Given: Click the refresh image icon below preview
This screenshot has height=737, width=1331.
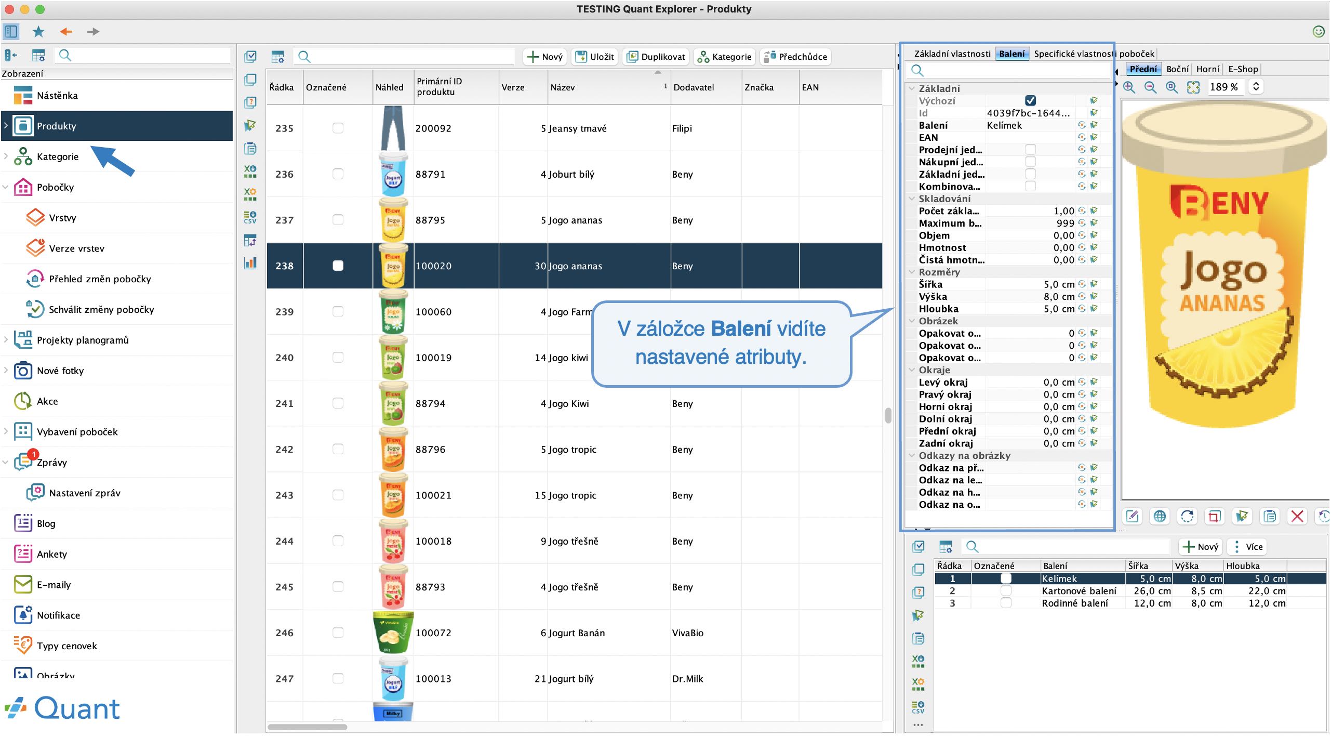Looking at the screenshot, I should point(1187,517).
